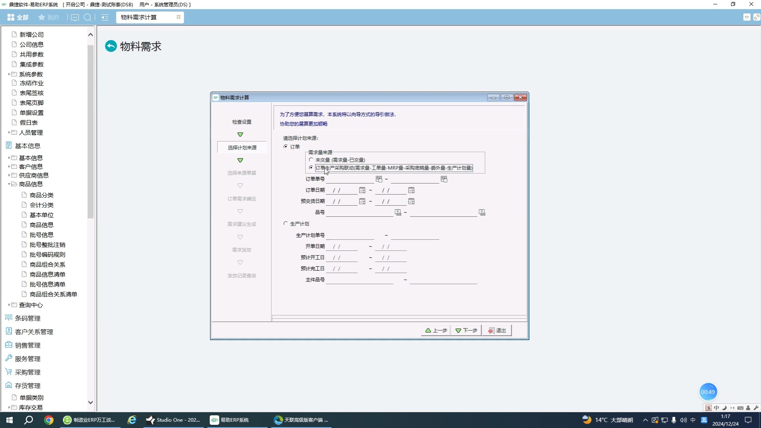This screenshot has height=428, width=761.
Task: Expand the 系统参数 tree folder
Action: [x=9, y=74]
